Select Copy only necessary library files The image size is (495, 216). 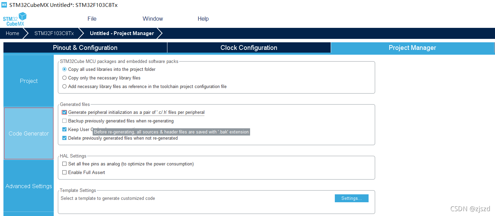(64, 78)
